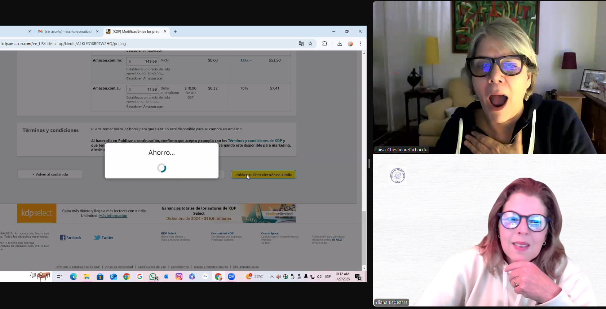
Task: Open the Twitter footer link
Action: tap(103, 238)
